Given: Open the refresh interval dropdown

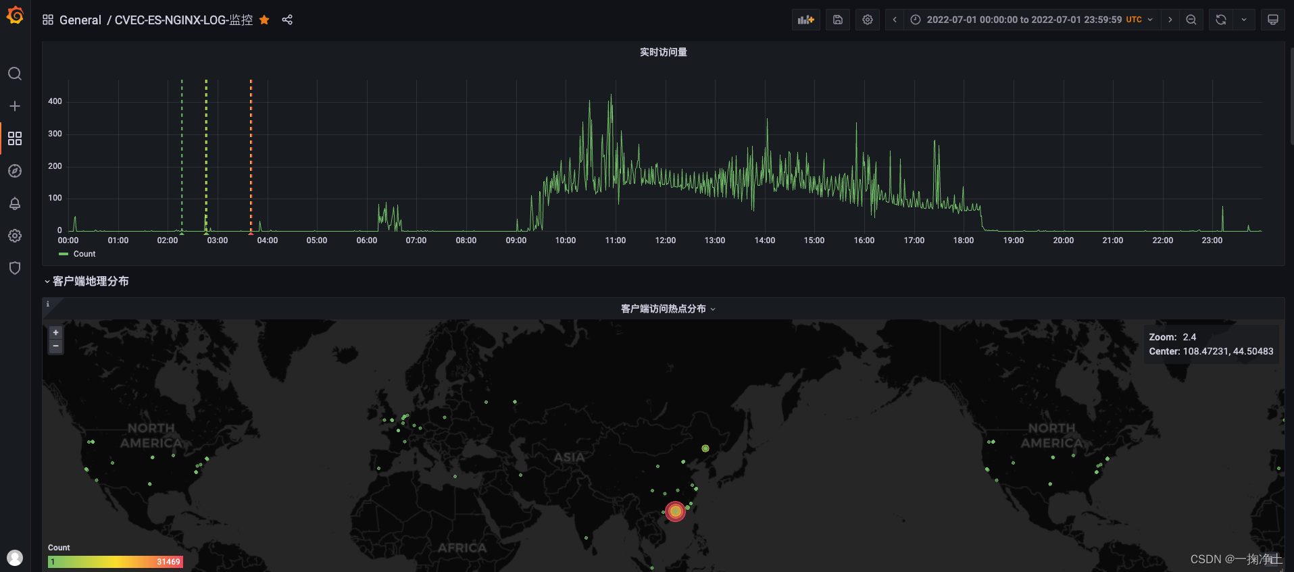Looking at the screenshot, I should click(x=1244, y=20).
